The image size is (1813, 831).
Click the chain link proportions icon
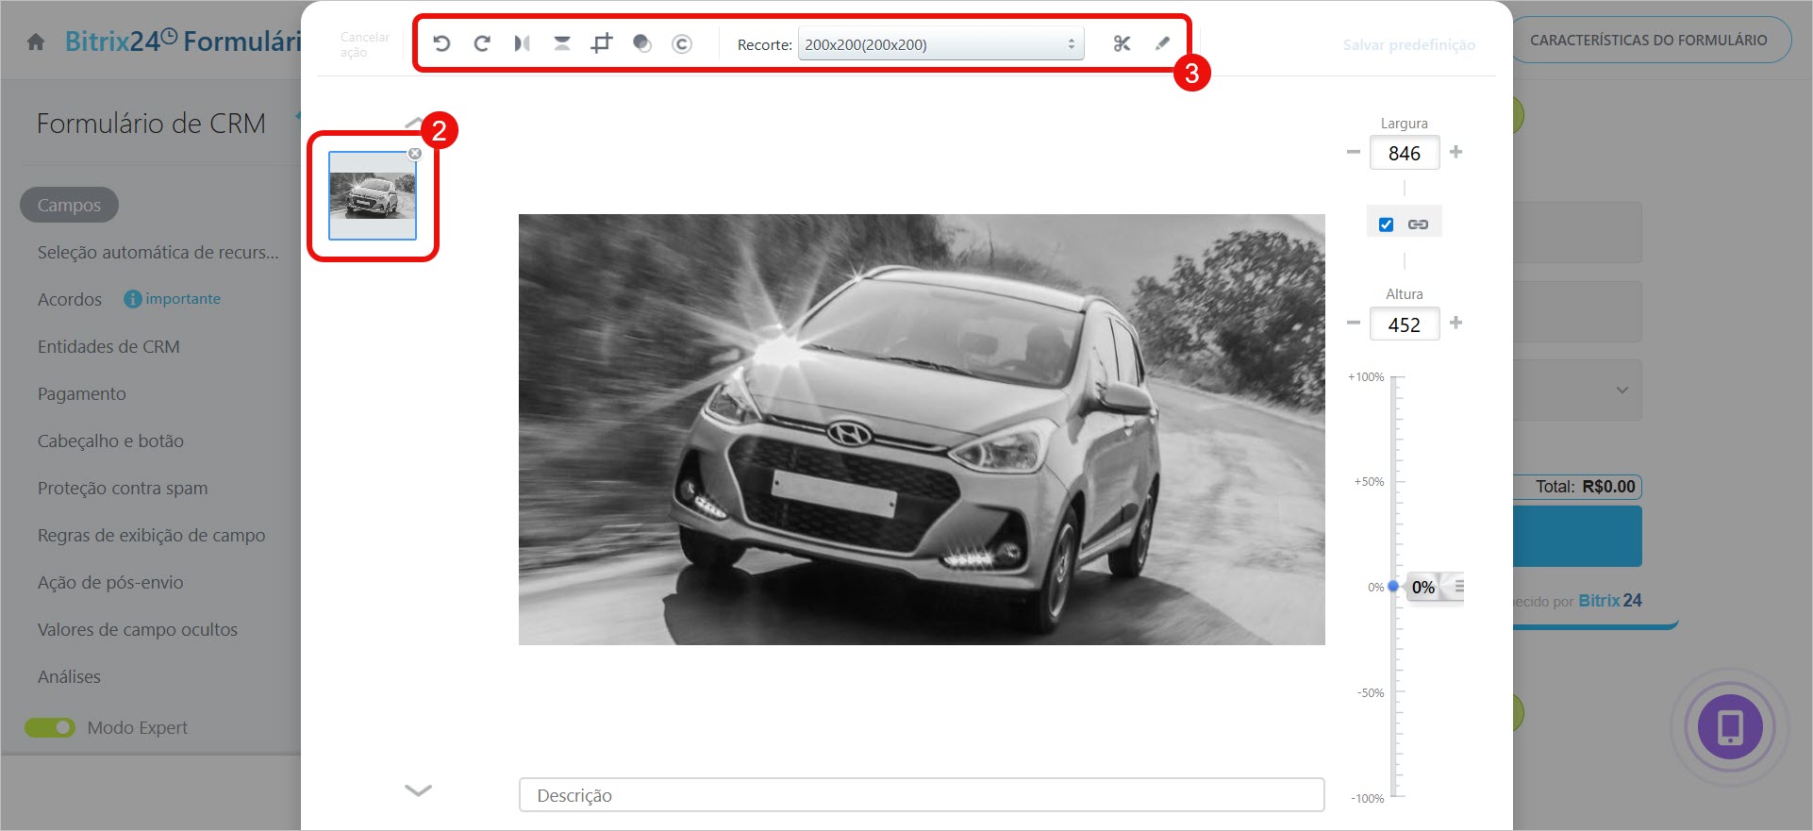[x=1418, y=224]
